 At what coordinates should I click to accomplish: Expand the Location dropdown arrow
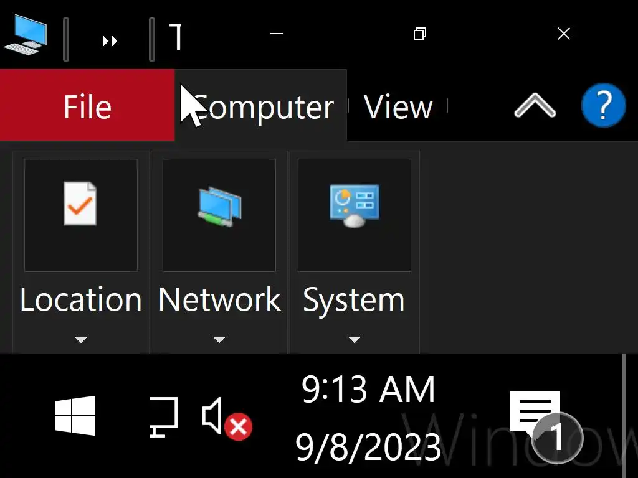point(81,339)
